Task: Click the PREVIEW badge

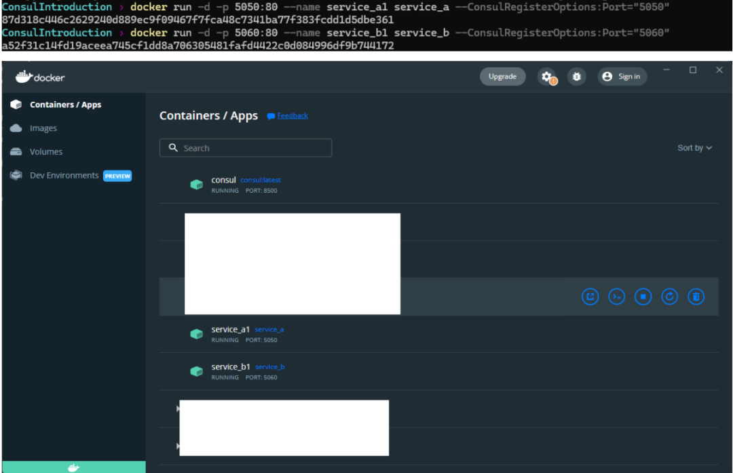Action: pyautogui.click(x=117, y=176)
